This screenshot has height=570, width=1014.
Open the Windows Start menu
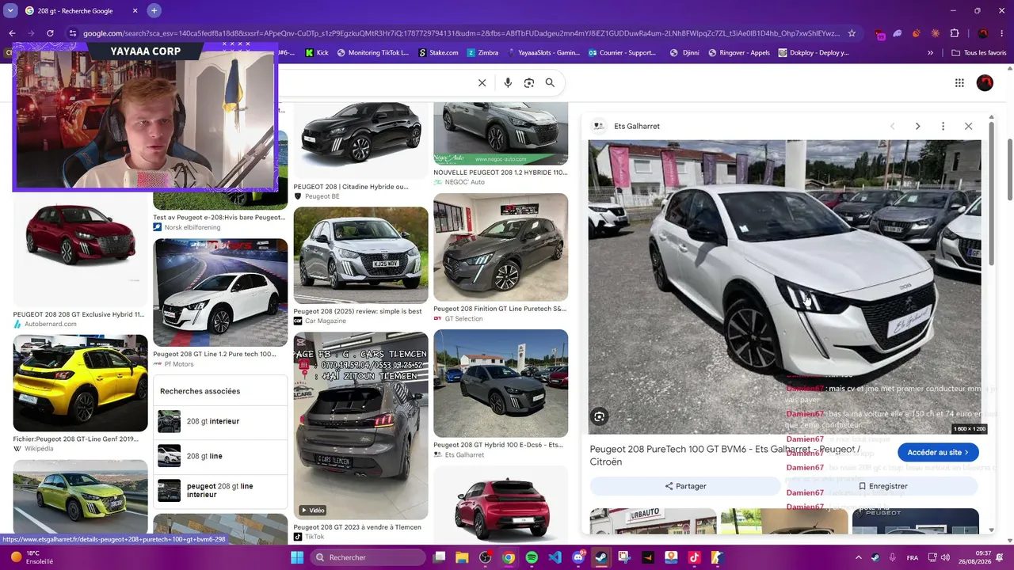point(297,557)
